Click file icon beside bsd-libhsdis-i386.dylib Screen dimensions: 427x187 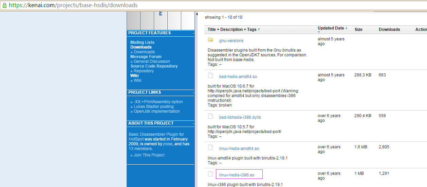[210, 116]
